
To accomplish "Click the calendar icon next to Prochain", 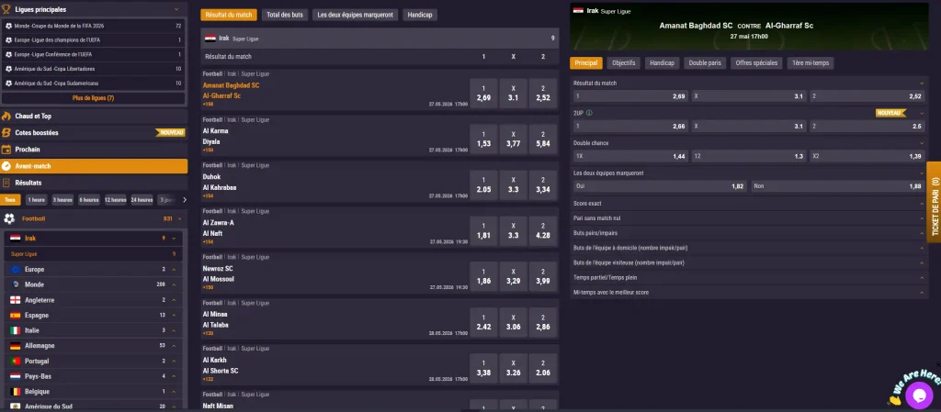I will click(x=6, y=150).
